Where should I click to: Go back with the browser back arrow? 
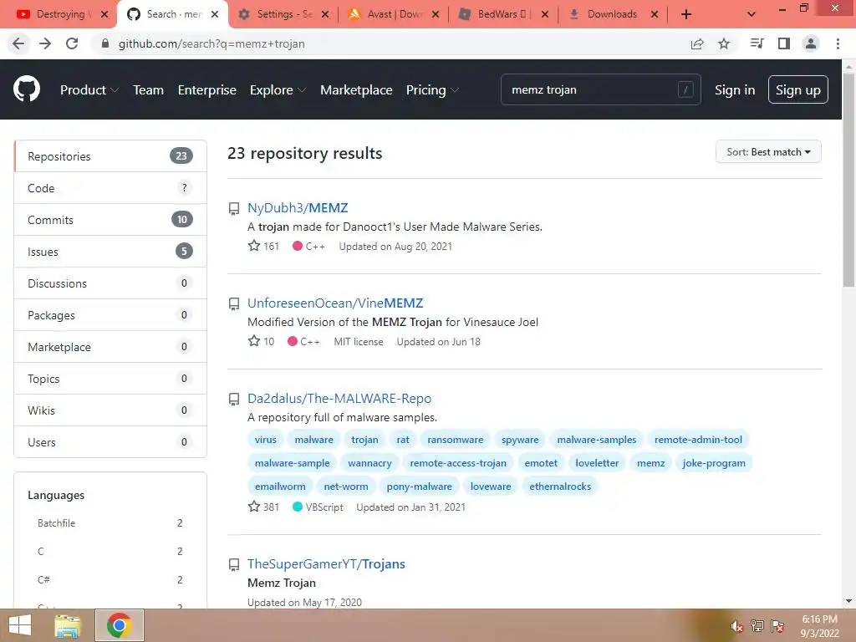pos(18,43)
